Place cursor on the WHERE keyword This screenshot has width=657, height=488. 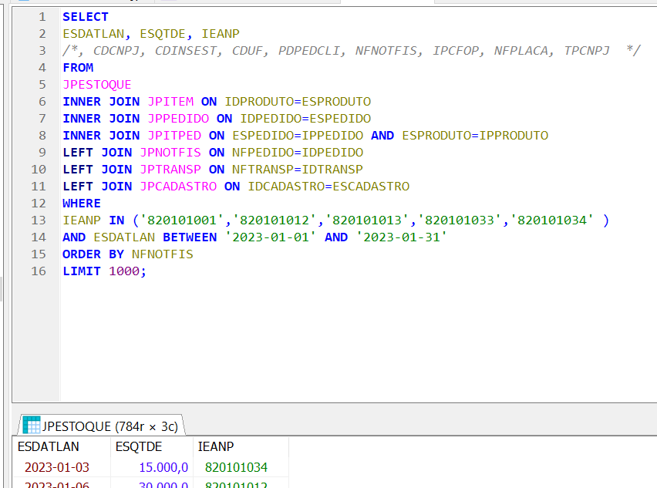pyautogui.click(x=82, y=204)
